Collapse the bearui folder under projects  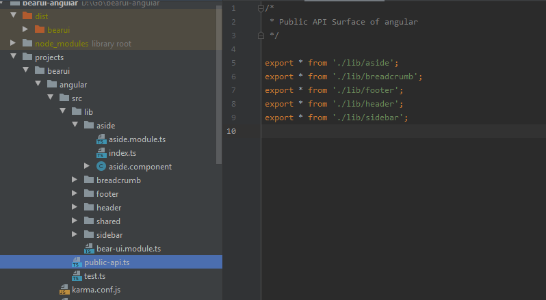[26, 70]
